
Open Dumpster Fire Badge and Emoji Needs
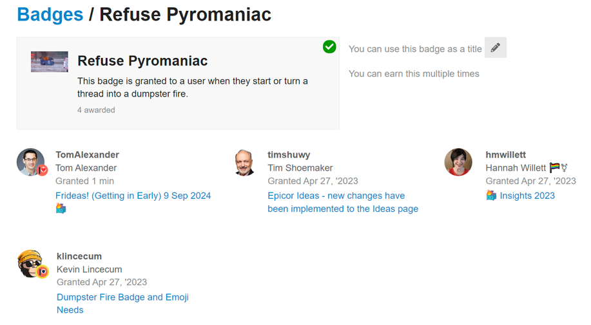(122, 303)
